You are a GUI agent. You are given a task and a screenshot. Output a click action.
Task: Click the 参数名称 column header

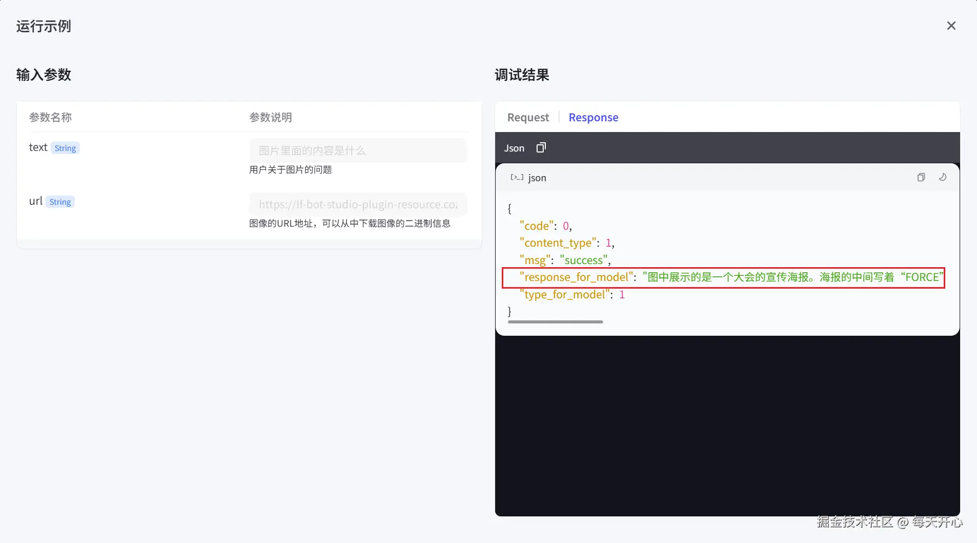pos(51,117)
